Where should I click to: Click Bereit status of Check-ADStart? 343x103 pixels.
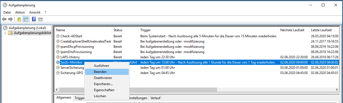[x=118, y=36]
